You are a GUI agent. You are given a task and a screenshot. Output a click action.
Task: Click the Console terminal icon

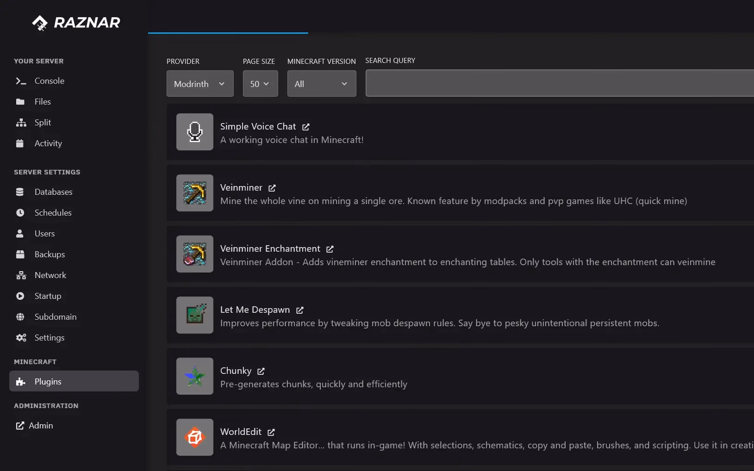point(21,81)
